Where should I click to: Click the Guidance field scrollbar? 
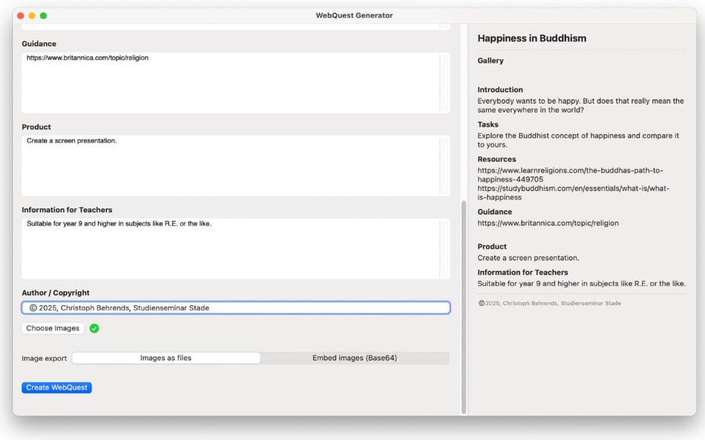pyautogui.click(x=445, y=81)
